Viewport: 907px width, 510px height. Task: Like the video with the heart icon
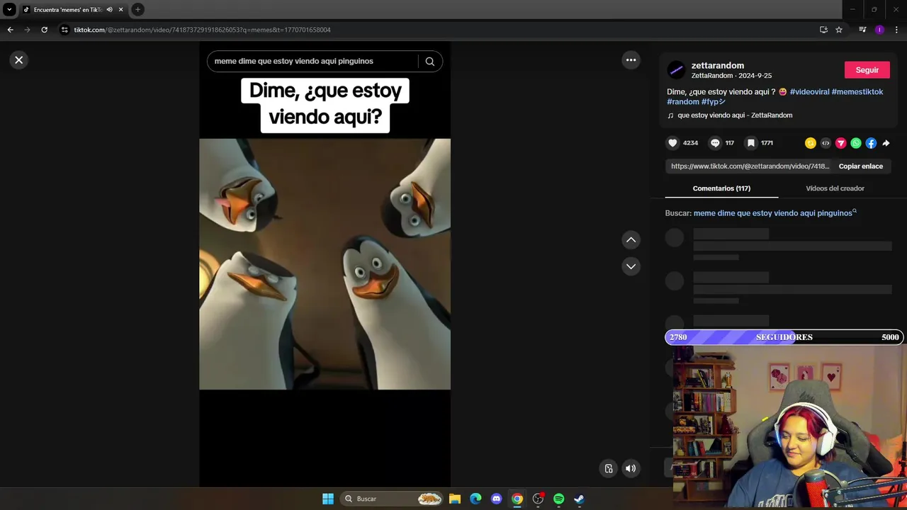point(672,143)
